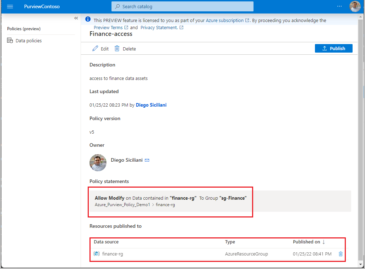Collapse the Policies sidebar with the chevron

pos(76,18)
